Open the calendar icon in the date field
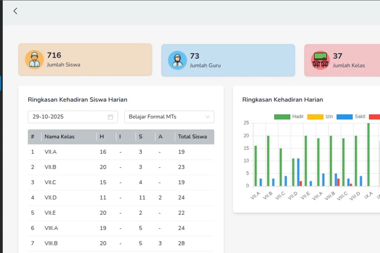Screen dimensions: 380x253 [x=111, y=117]
